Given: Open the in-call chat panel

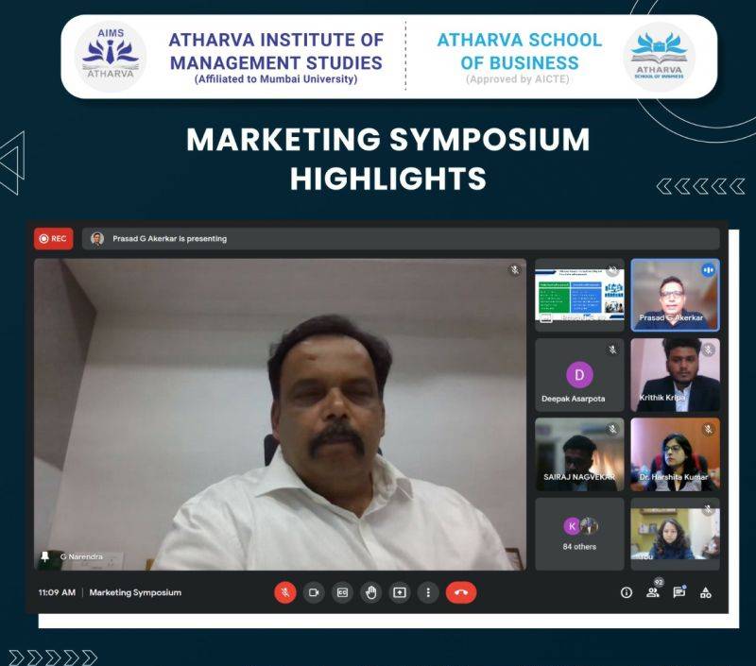Looking at the screenshot, I should point(679,591).
